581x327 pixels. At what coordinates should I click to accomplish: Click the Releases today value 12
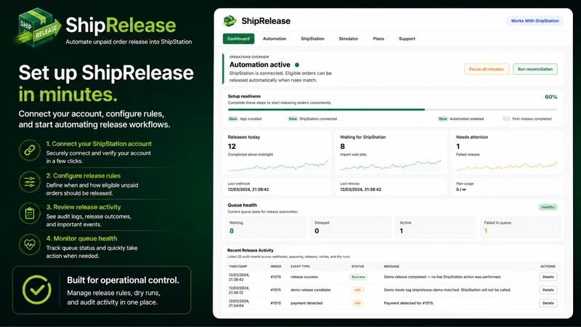232,147
